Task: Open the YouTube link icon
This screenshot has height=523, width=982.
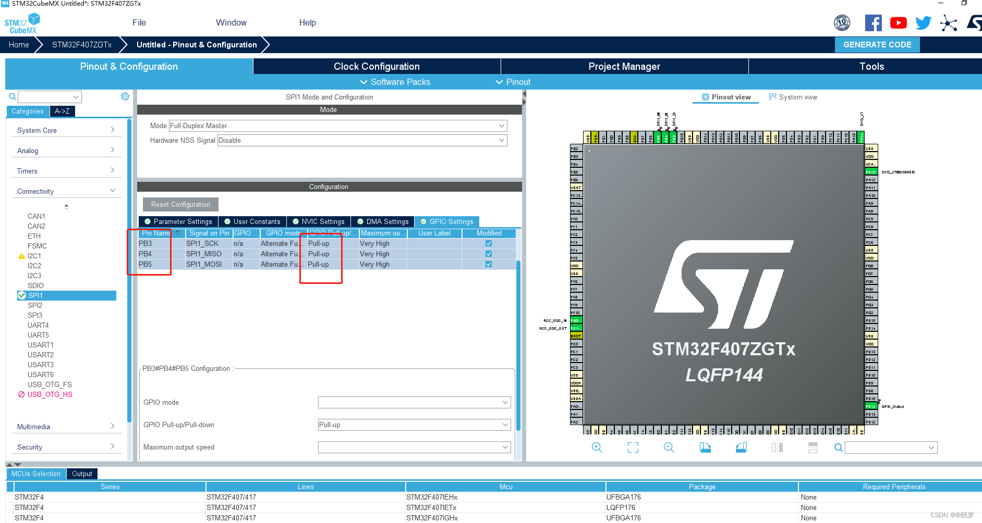Action: tap(899, 23)
